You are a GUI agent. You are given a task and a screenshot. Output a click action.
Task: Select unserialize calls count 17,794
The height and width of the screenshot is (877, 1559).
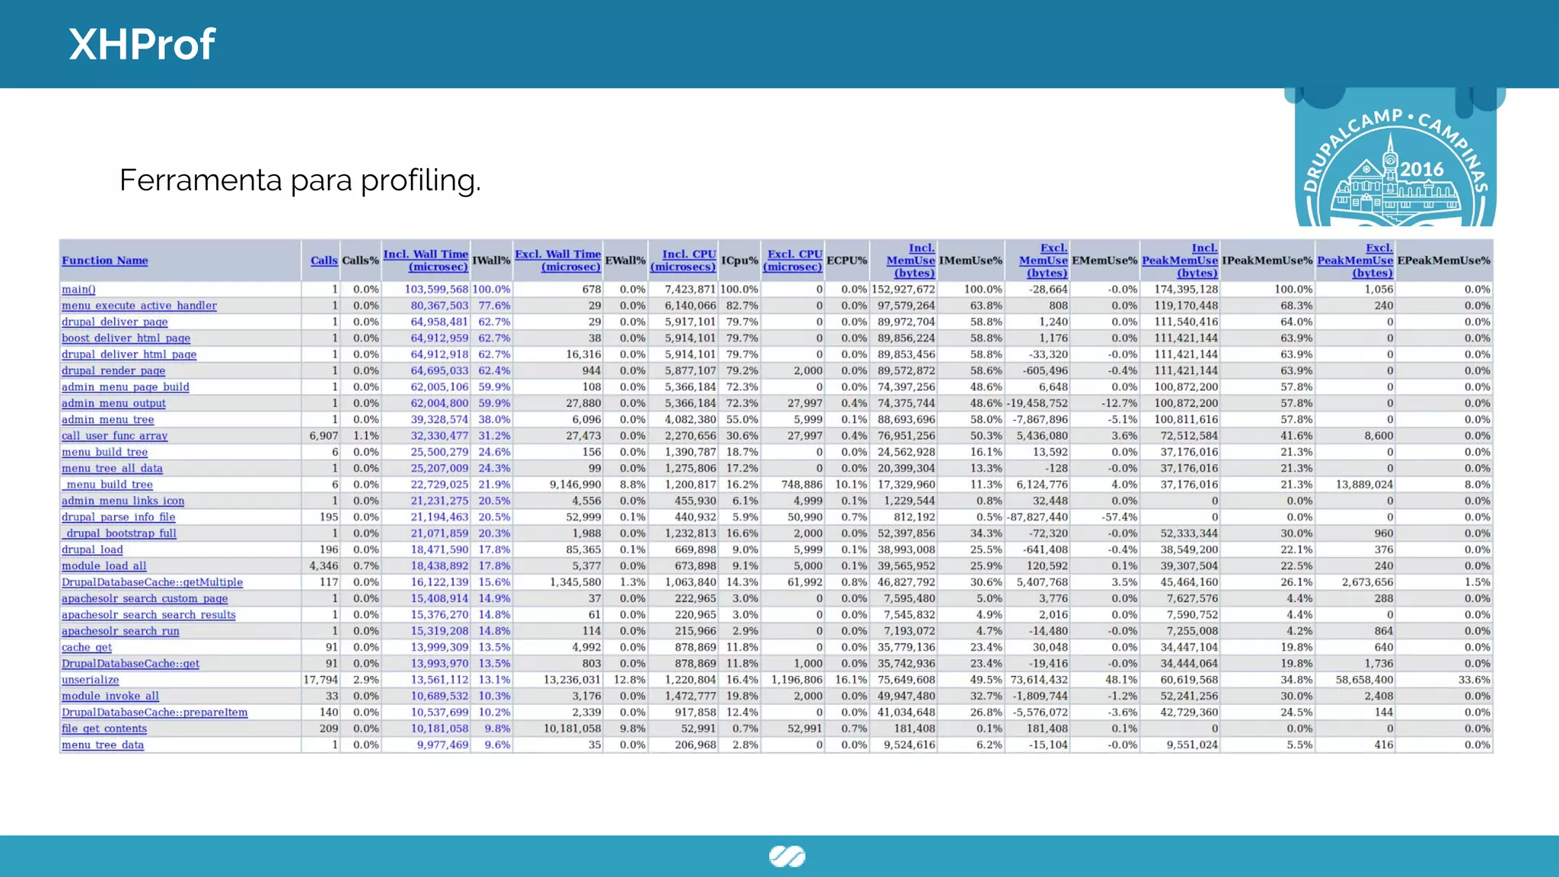(x=320, y=680)
